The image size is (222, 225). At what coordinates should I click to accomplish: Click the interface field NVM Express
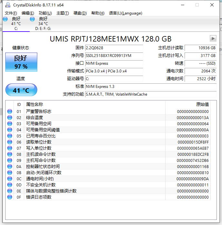(114, 63)
